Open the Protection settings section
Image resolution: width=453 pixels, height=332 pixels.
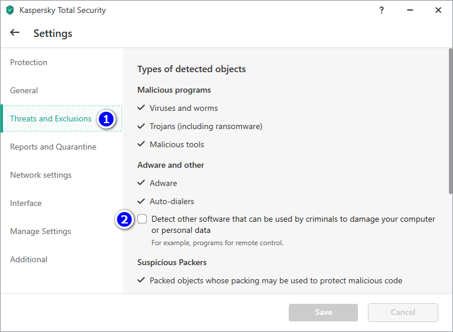point(29,62)
